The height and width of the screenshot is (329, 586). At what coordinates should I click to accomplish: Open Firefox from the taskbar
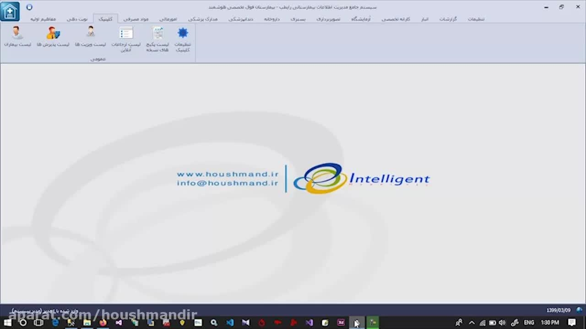pos(103,323)
